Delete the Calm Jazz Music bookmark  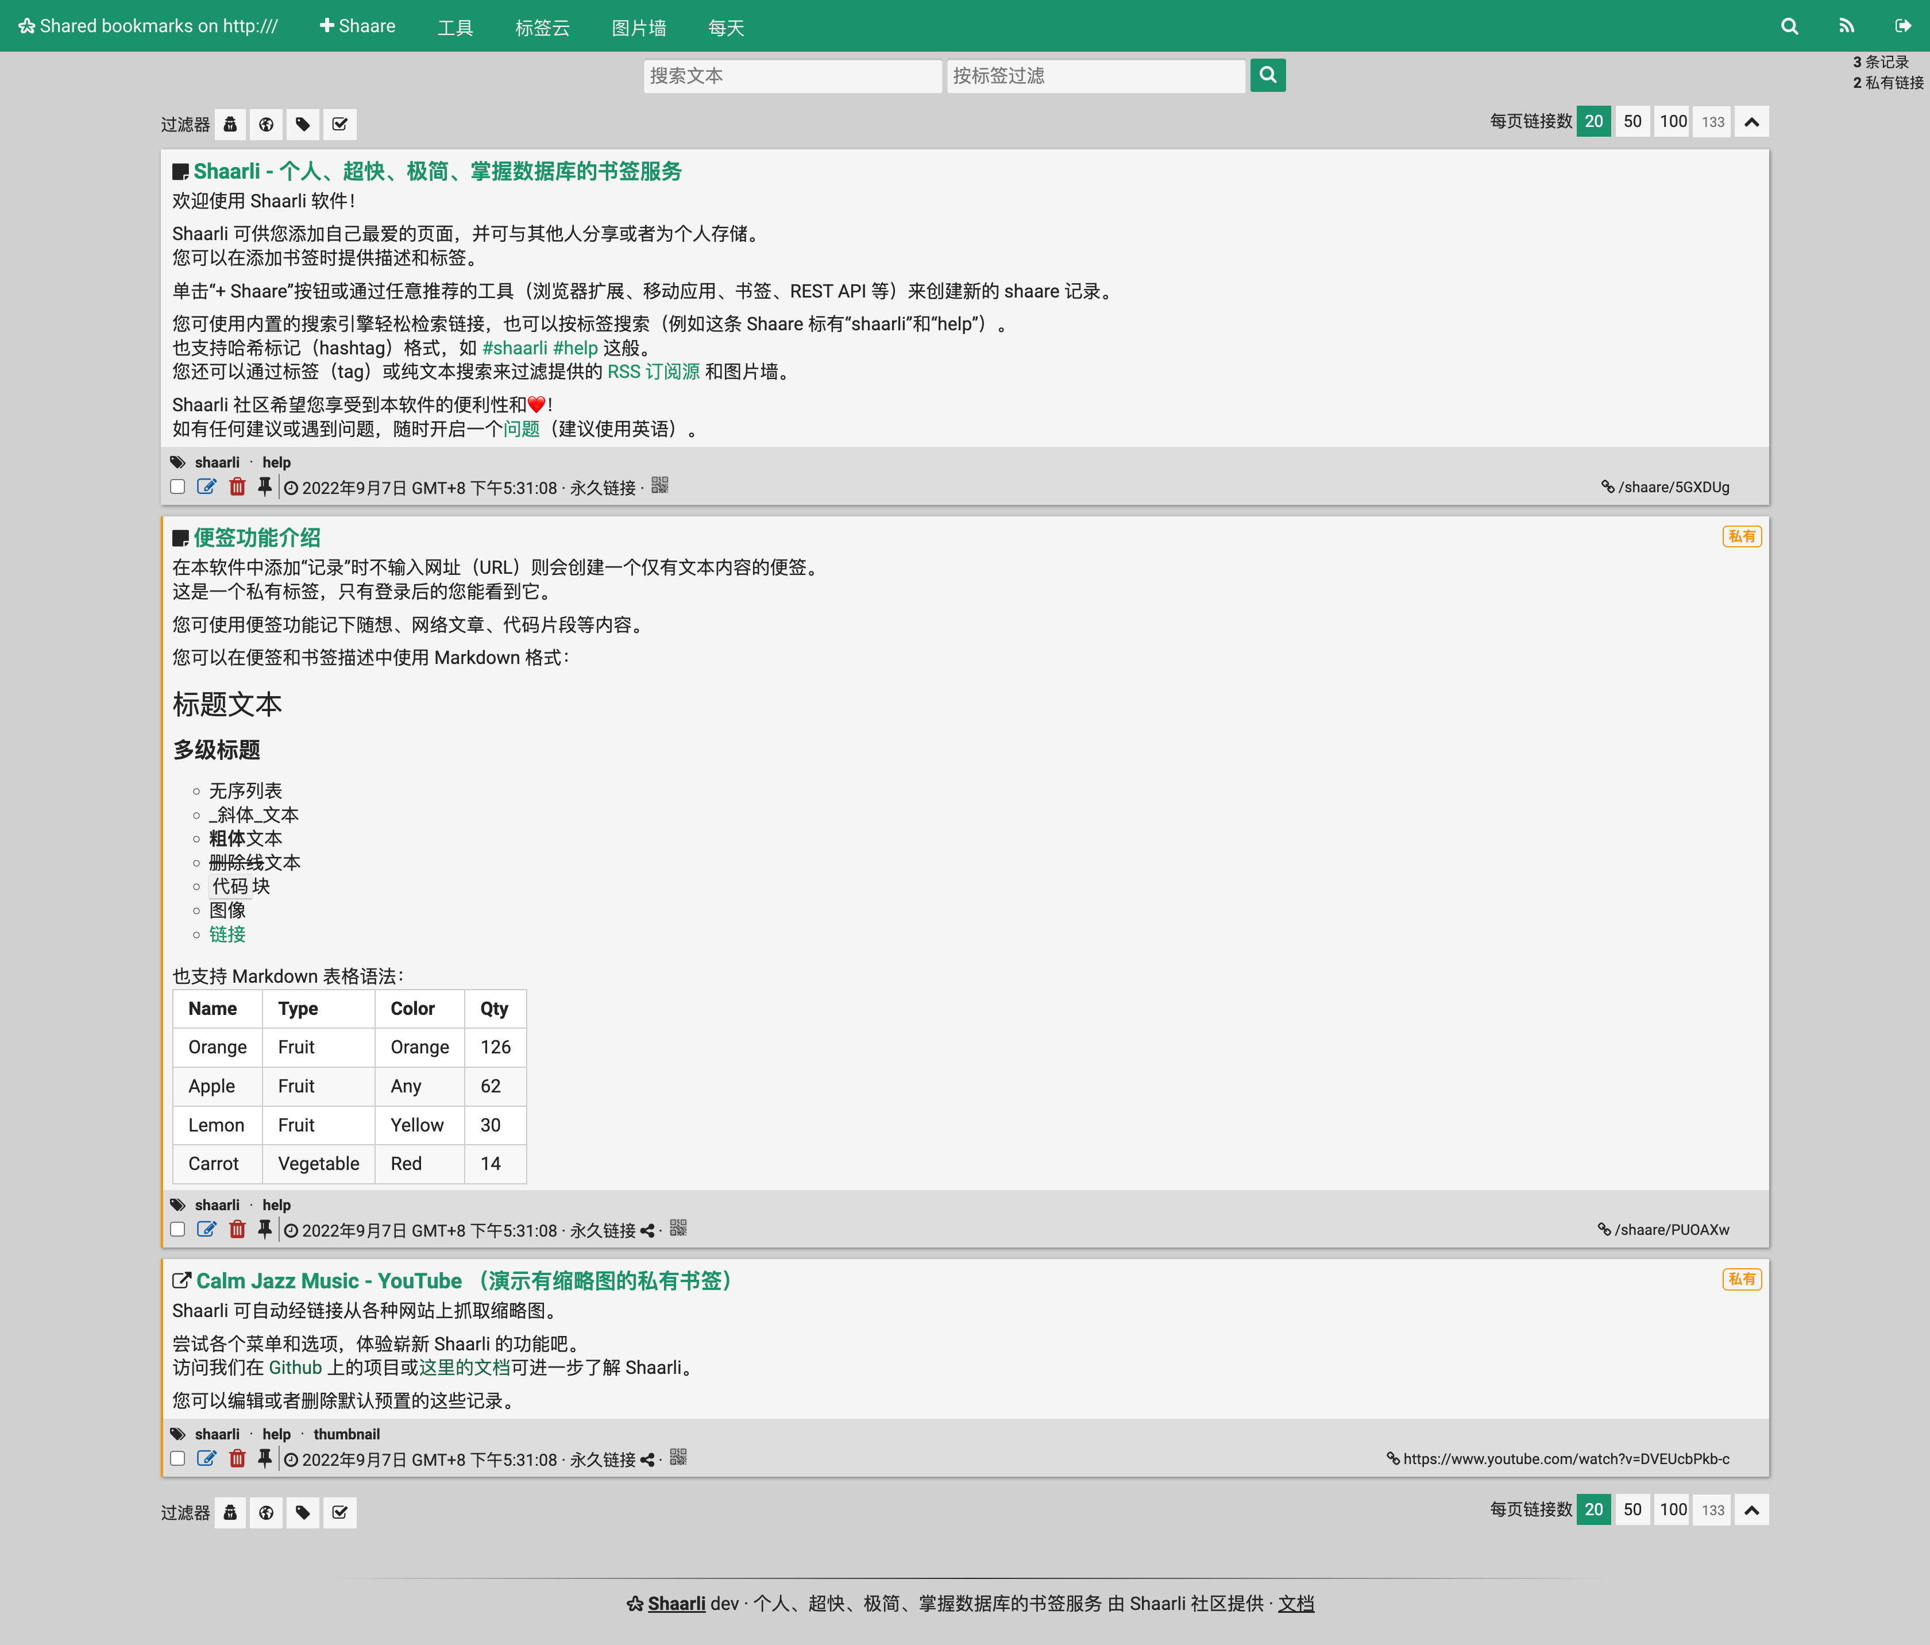238,1459
